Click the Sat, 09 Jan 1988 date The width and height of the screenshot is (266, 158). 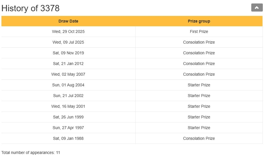click(x=68, y=138)
